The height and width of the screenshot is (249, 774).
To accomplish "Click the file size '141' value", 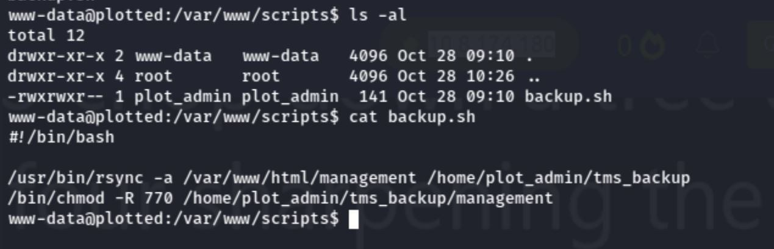I will pos(373,96).
